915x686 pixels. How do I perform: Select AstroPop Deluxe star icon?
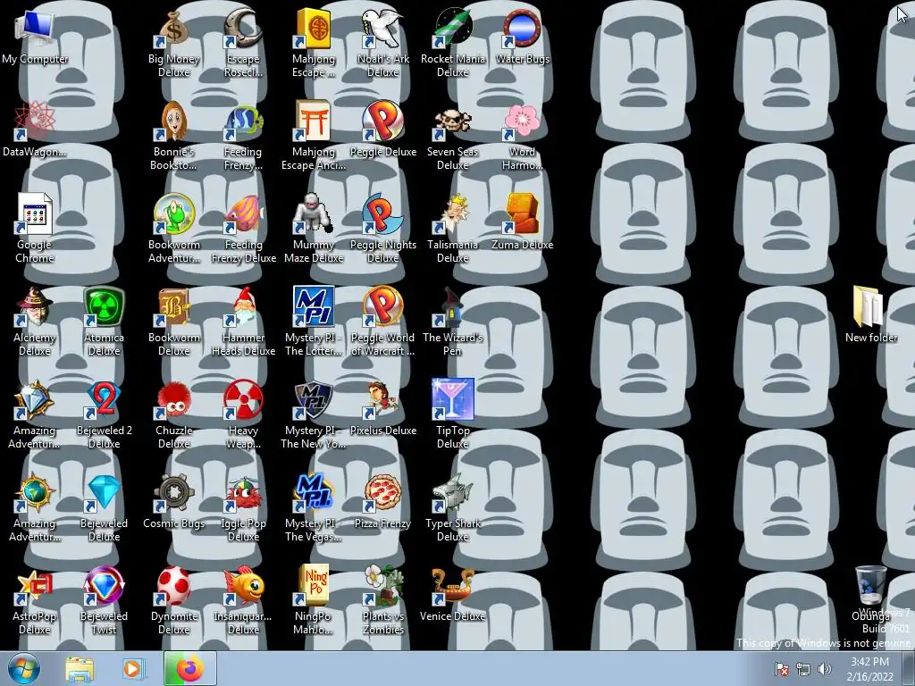[x=35, y=586]
